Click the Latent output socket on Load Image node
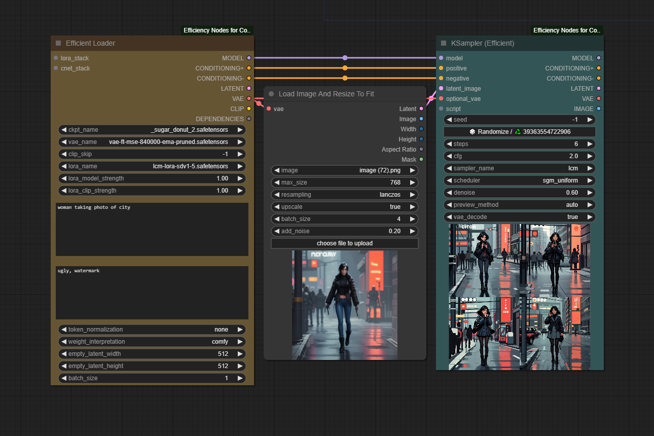Viewport: 654px width, 436px height. 421,108
